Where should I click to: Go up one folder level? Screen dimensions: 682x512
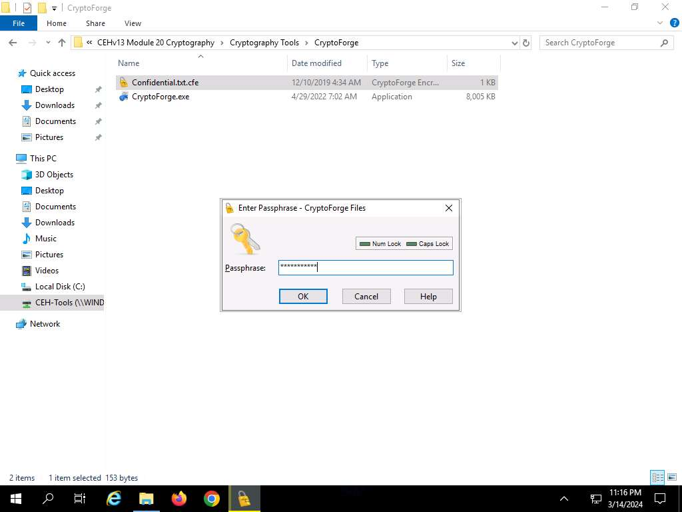pos(62,43)
